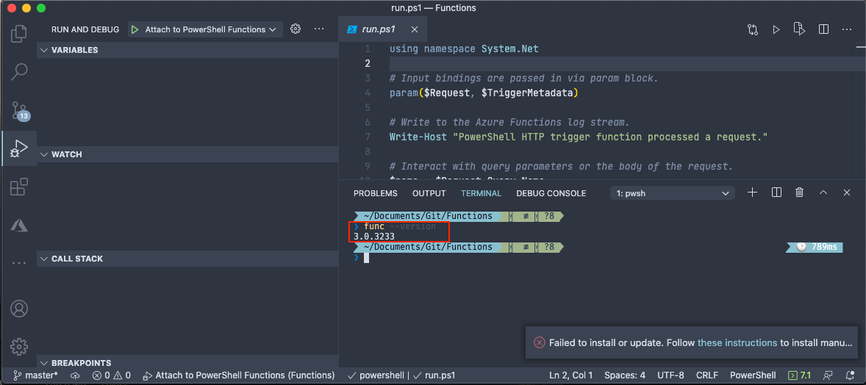Click the master* branch in status bar
This screenshot has width=866, height=385.
pos(35,375)
